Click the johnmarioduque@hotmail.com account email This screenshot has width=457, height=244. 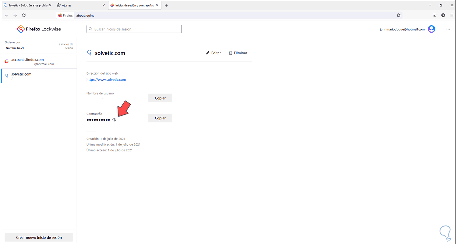click(x=402, y=30)
